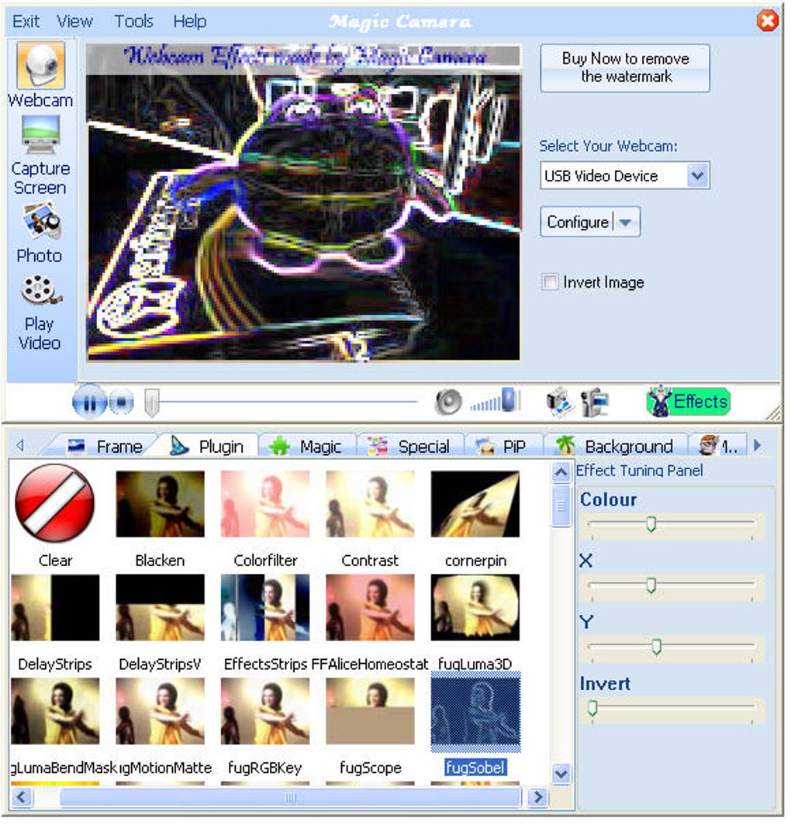
Task: Click the volume level bars control
Action: pyautogui.click(x=497, y=402)
